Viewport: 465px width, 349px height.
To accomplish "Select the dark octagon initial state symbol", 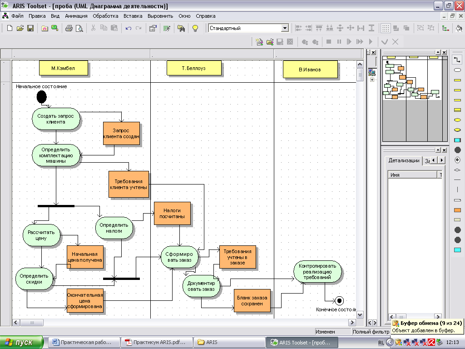I will point(457,150).
